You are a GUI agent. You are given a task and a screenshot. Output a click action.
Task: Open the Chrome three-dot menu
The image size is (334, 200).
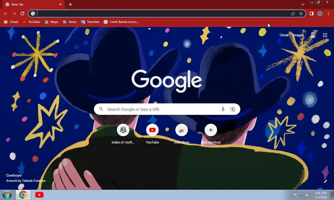328,14
